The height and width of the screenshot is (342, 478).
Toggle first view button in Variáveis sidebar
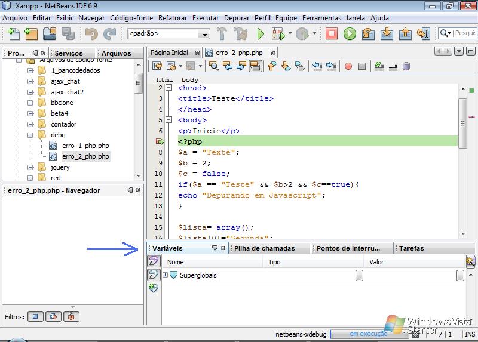click(154, 261)
